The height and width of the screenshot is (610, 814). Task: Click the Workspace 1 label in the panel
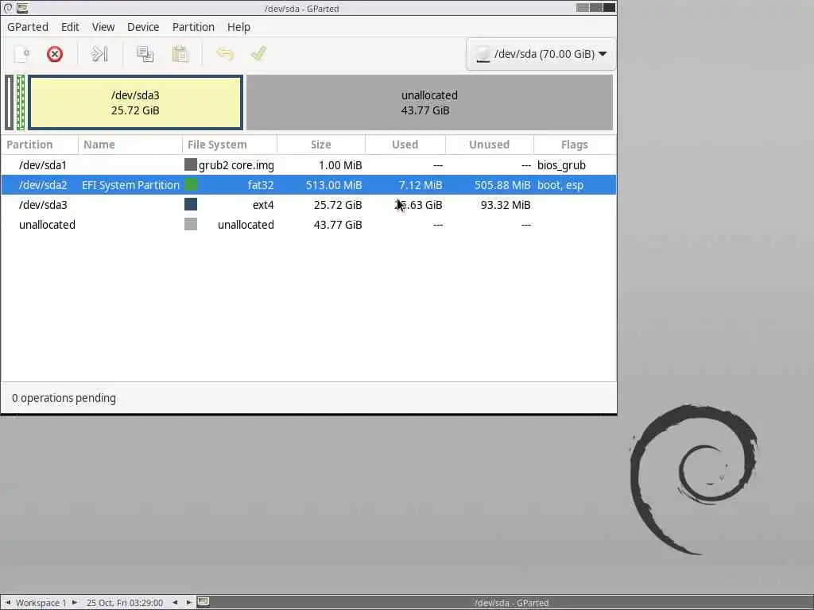click(41, 603)
